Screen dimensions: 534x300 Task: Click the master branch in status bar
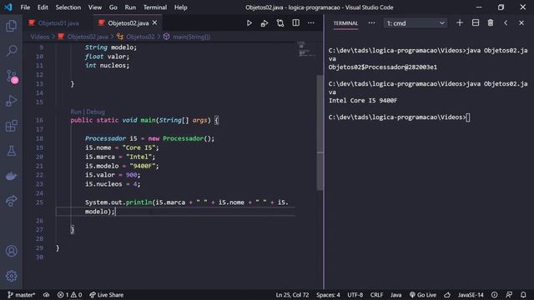coord(21,295)
